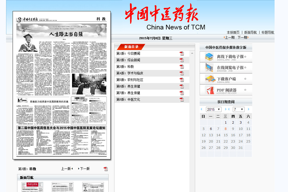The height and width of the screenshot is (192, 288).
Task: Click the 中国中医药报 red masthead logo
Action: tap(162, 13)
